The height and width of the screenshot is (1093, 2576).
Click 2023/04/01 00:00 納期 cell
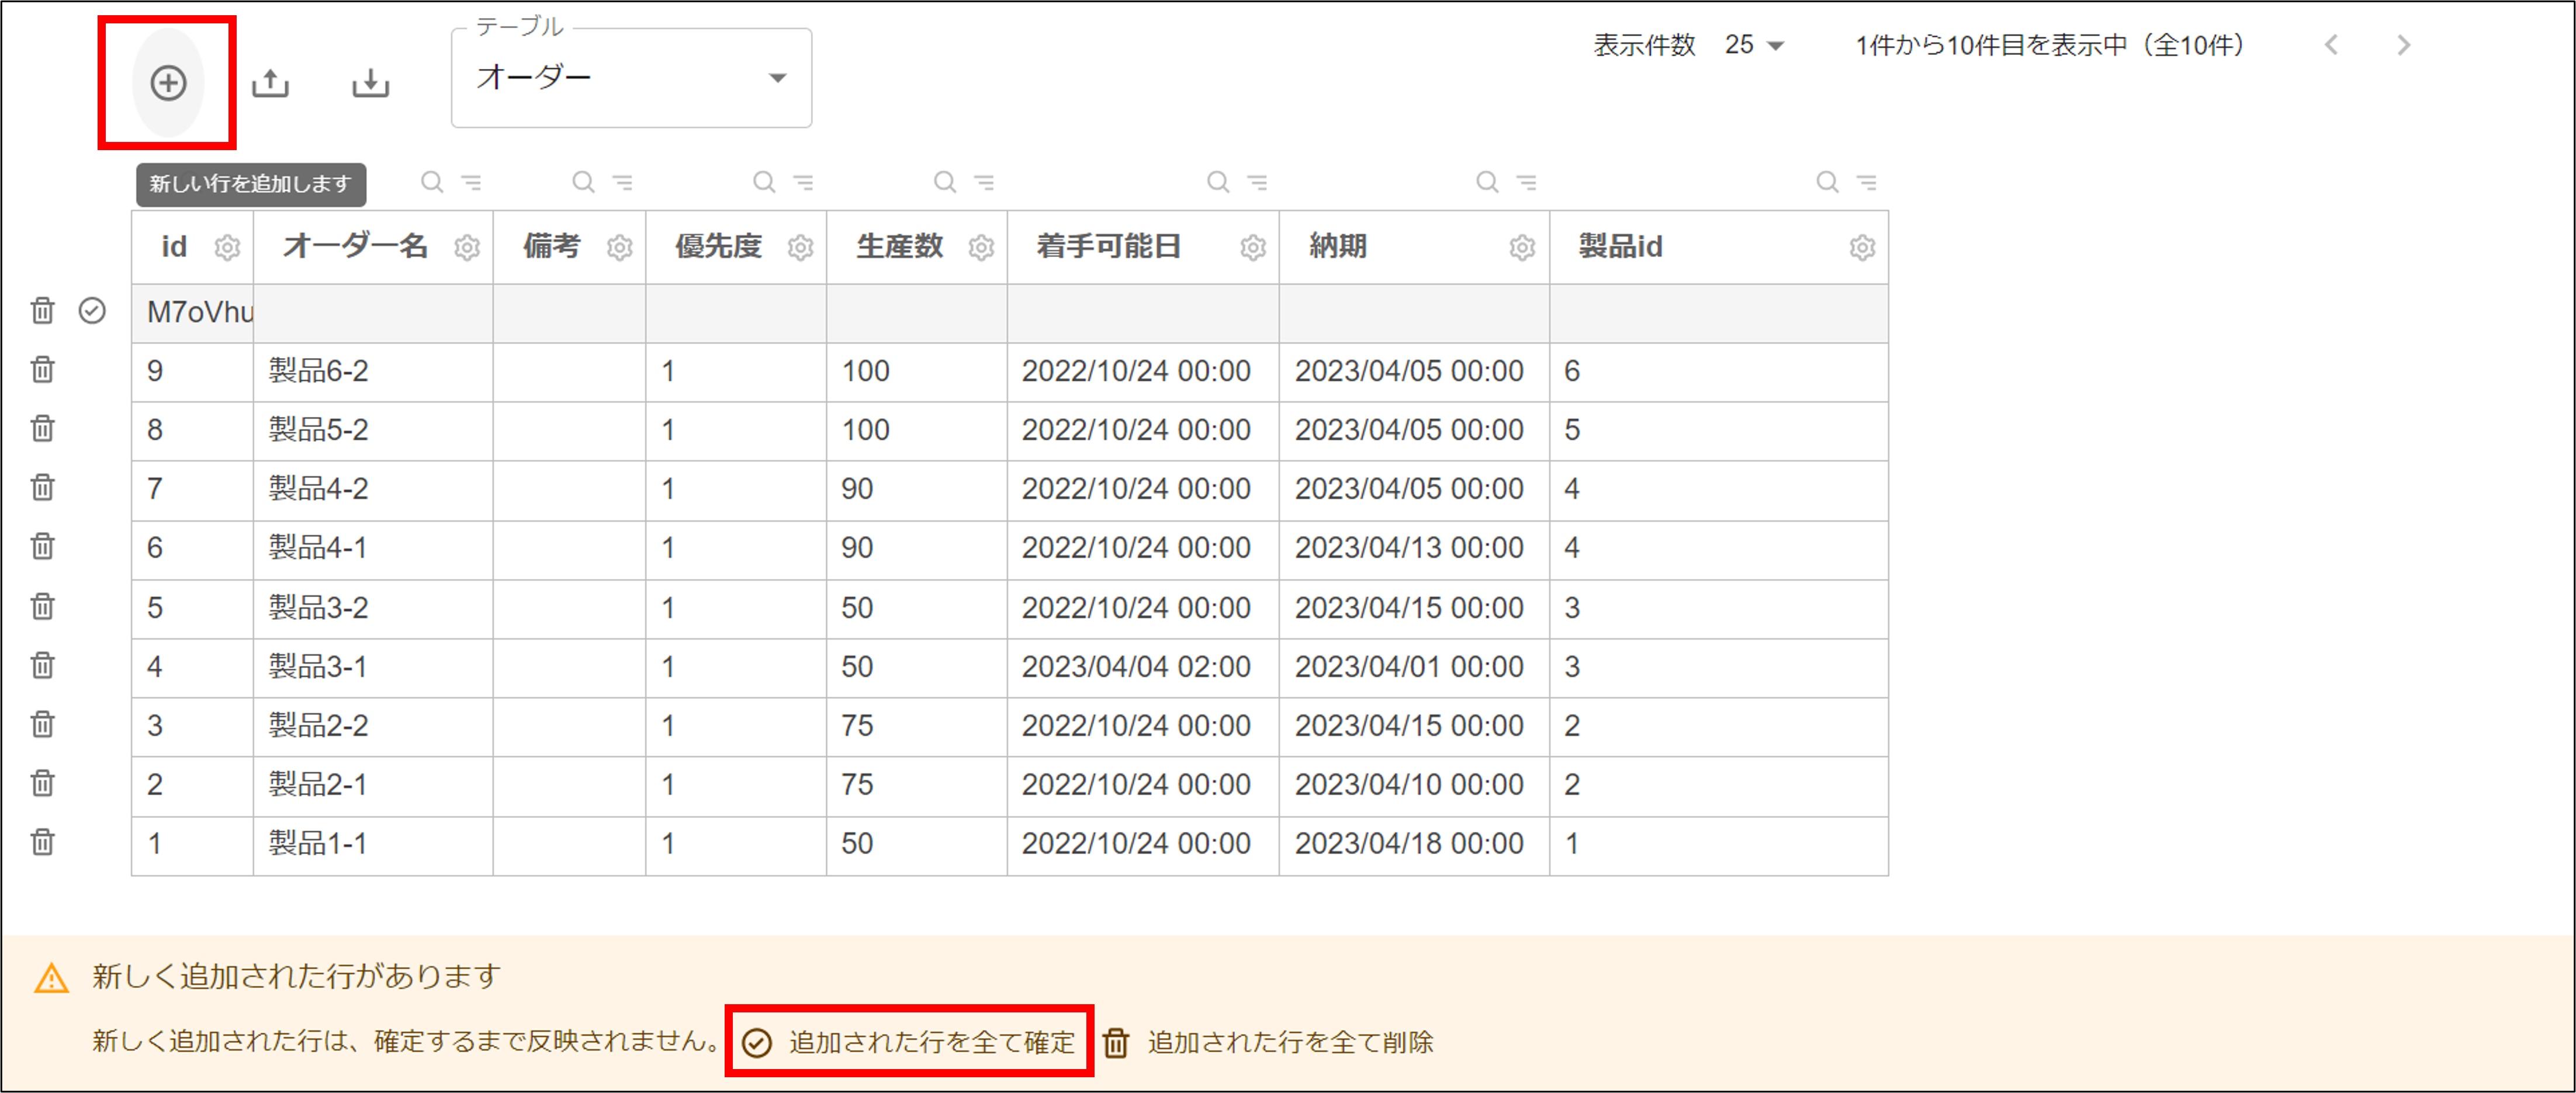coord(1414,667)
